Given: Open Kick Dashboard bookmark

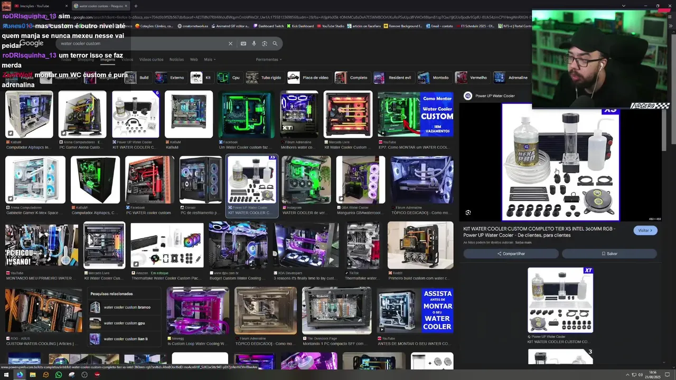Looking at the screenshot, I should click(300, 26).
